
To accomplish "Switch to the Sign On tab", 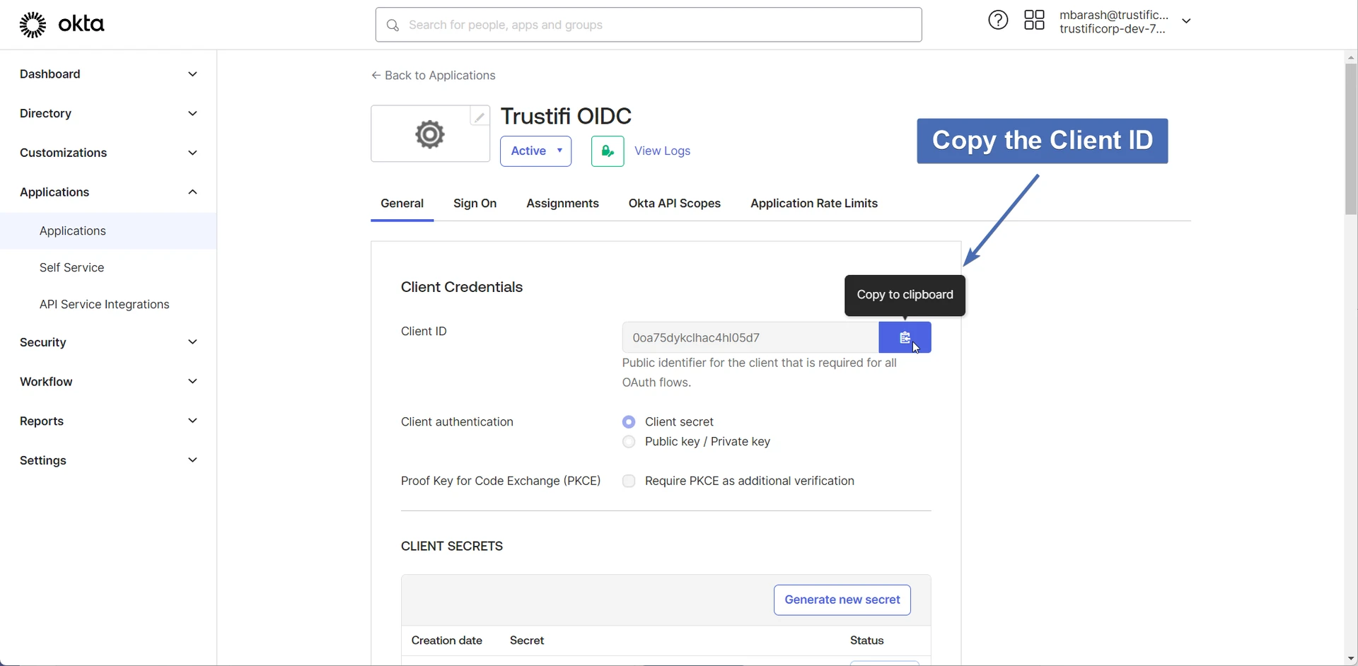I will click(x=475, y=204).
